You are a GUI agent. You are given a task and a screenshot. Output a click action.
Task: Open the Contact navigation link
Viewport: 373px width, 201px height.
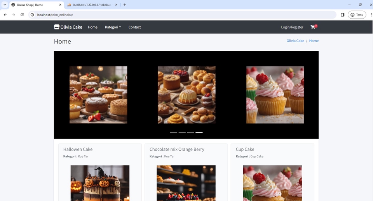pyautogui.click(x=135, y=27)
